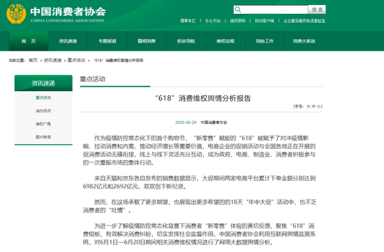Open the 组织架构 top link
This screenshot has height=252, width=384.
click(237, 21)
